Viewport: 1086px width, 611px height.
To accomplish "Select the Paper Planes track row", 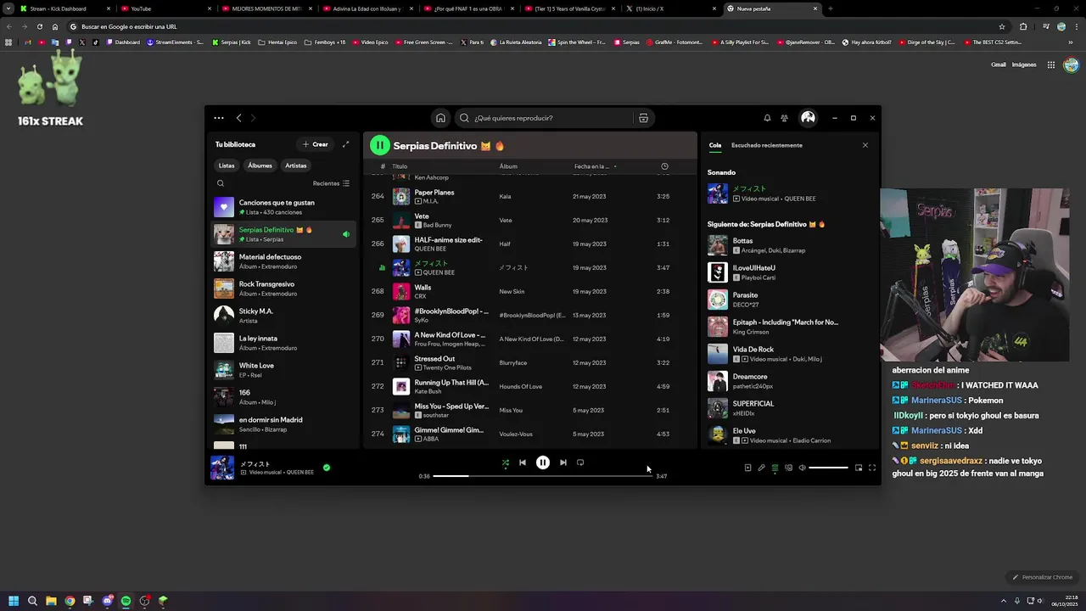I will (529, 196).
